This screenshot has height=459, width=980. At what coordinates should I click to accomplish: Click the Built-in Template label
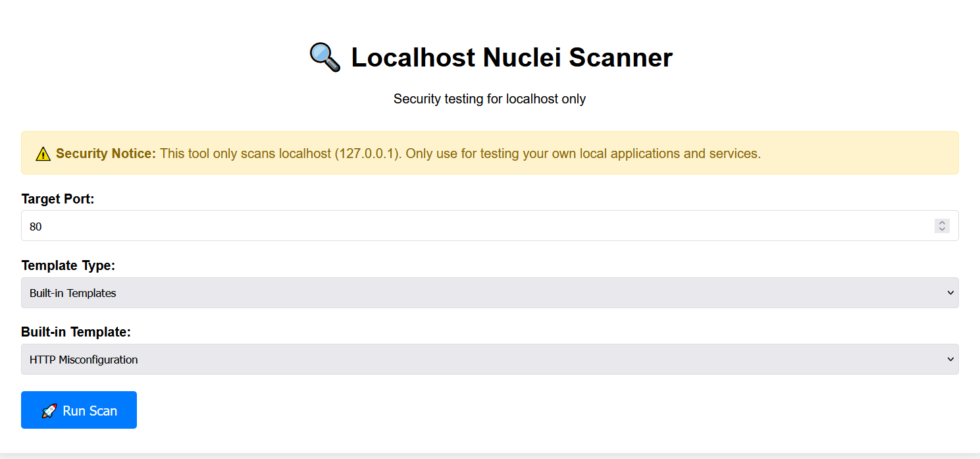coord(76,332)
